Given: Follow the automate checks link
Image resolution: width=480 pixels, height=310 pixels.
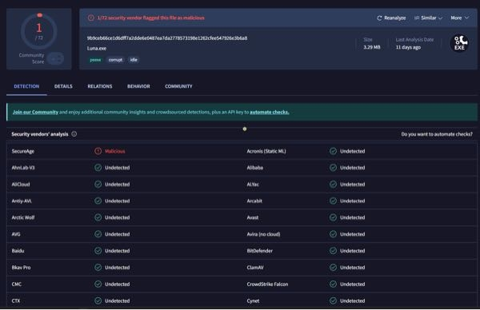Looking at the screenshot, I should [270, 112].
